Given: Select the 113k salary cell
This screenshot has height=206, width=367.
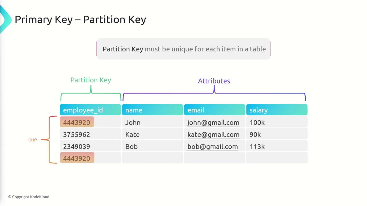Looking at the screenshot, I should (x=257, y=146).
